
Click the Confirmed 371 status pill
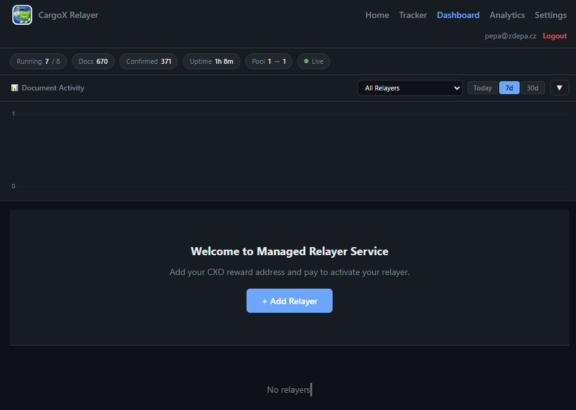tap(148, 61)
